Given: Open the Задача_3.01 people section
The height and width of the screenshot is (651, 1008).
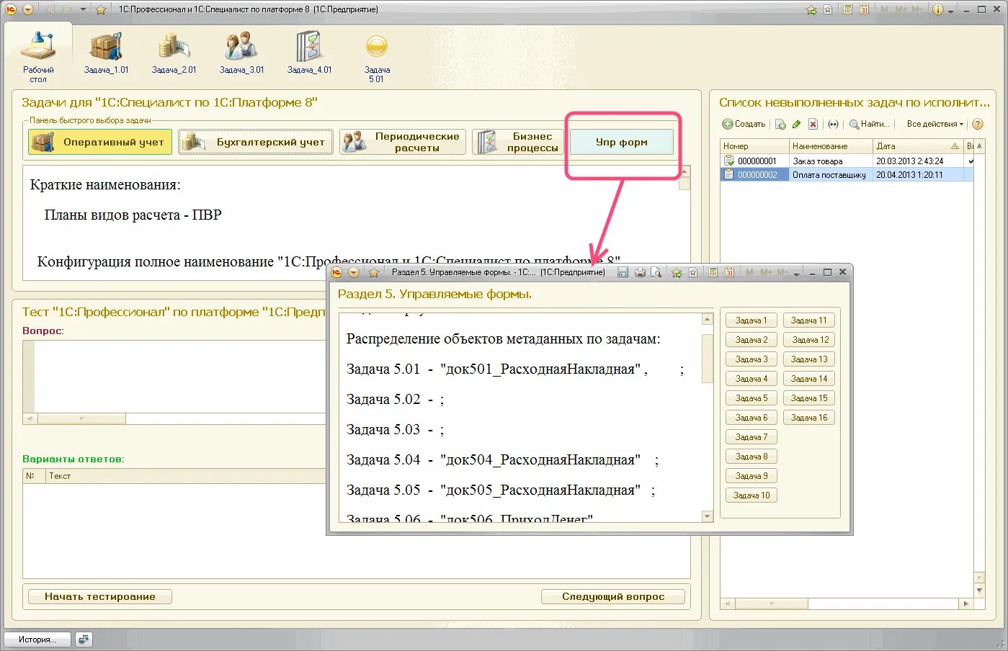Looking at the screenshot, I should pos(241,53).
